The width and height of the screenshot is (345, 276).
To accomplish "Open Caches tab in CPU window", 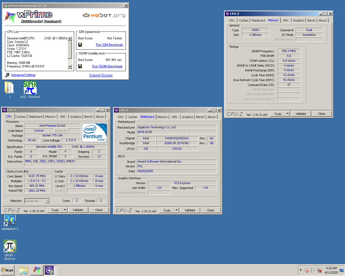I will pyautogui.click(x=20, y=117).
